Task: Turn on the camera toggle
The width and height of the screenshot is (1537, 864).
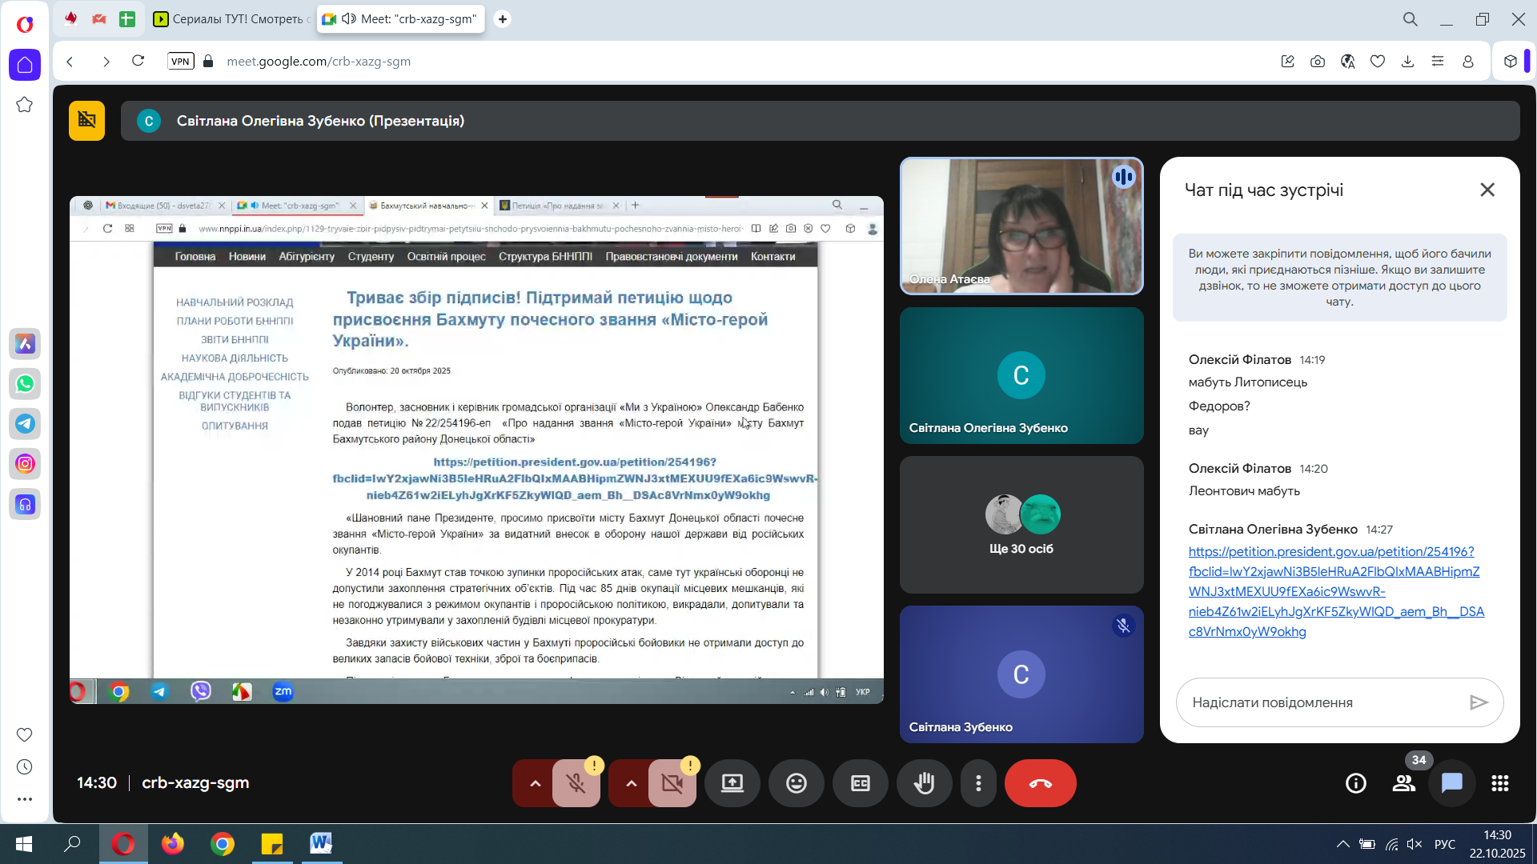Action: pyautogui.click(x=672, y=783)
